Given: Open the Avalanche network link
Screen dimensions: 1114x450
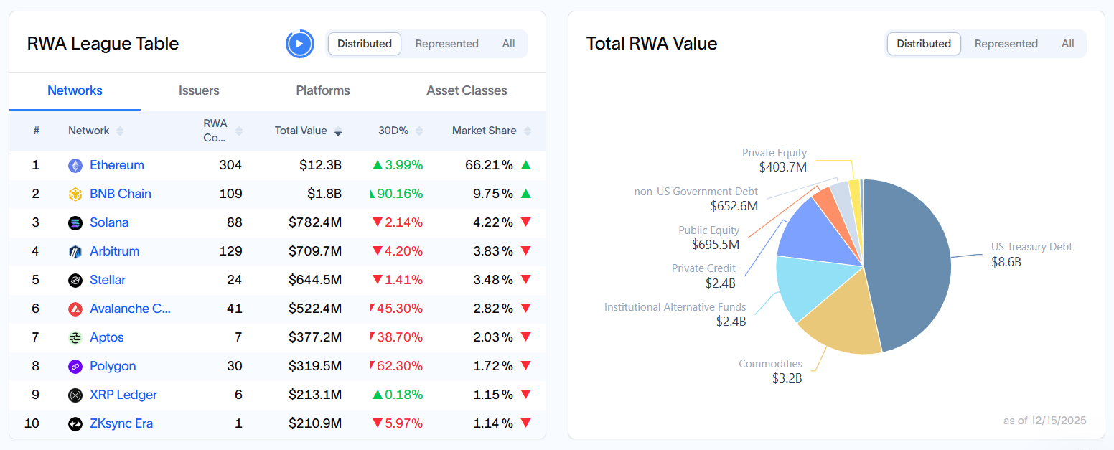Looking at the screenshot, I should pos(130,309).
